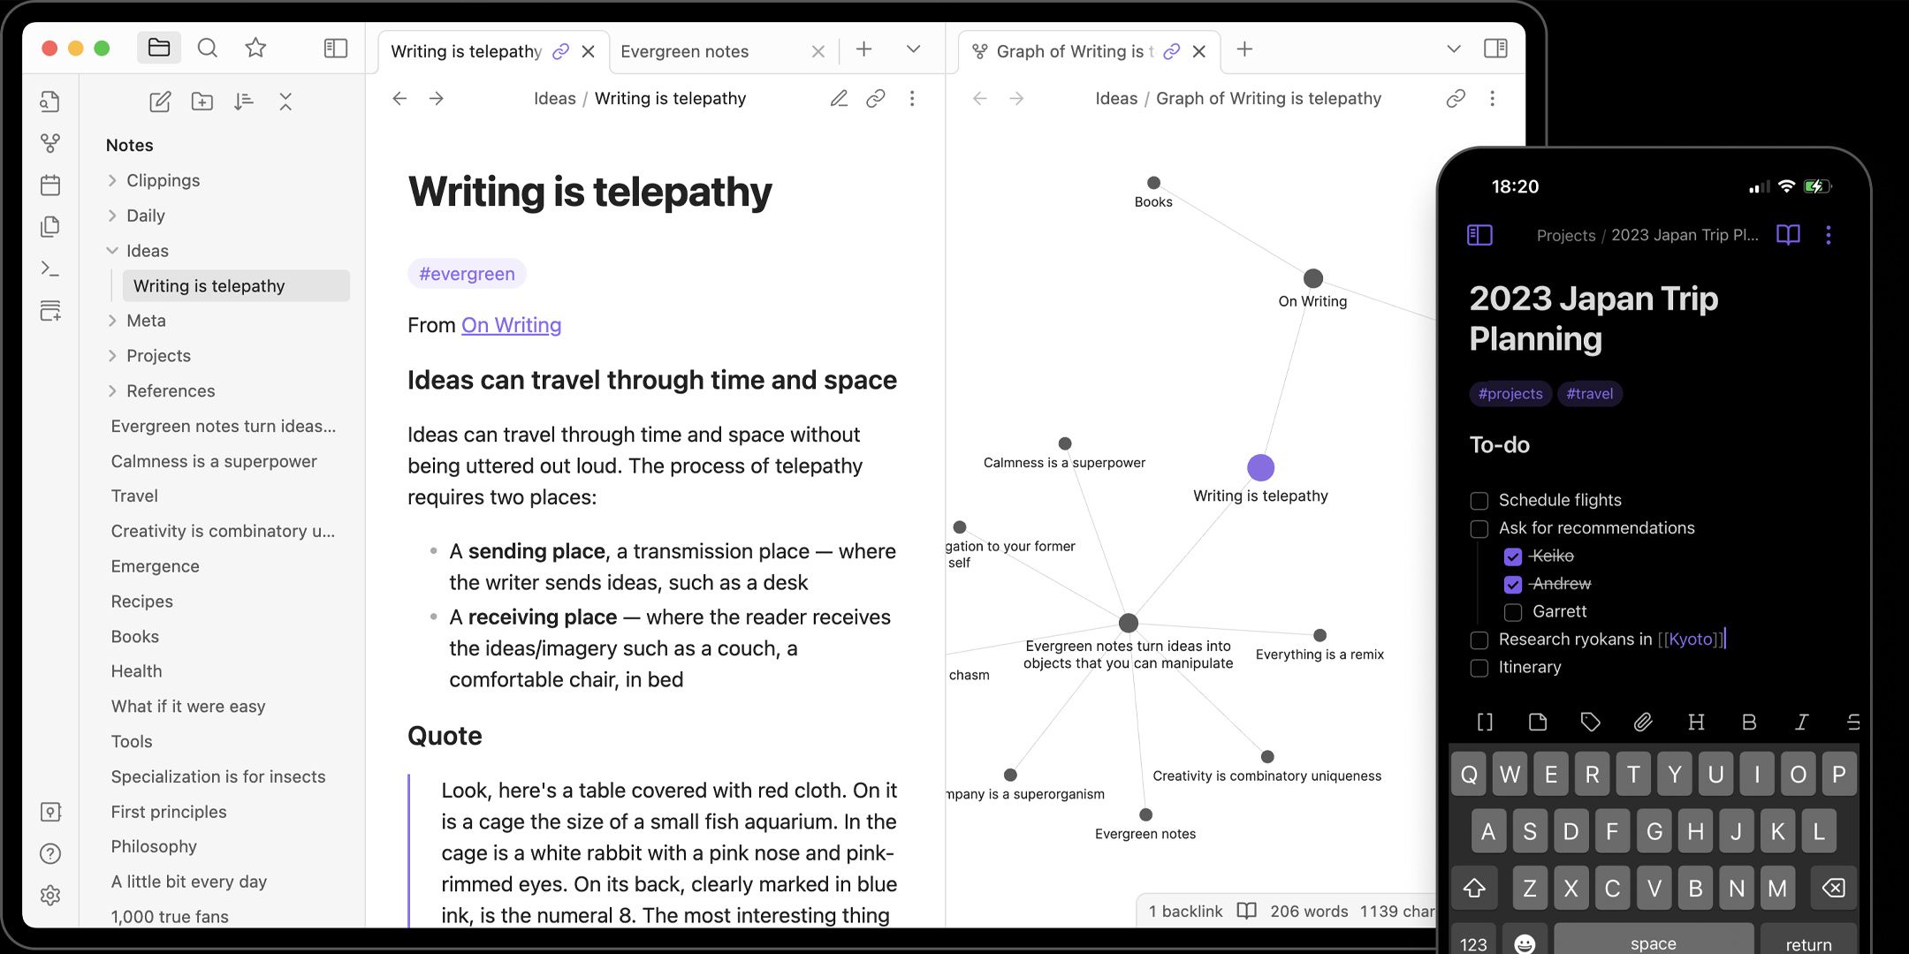Click the share/link icon on Graph panel
Viewport: 1909px width, 954px height.
[1456, 99]
